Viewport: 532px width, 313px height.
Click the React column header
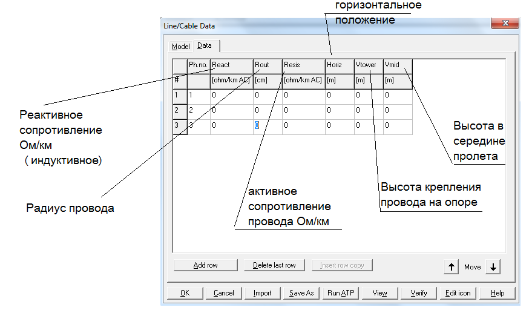(232, 66)
